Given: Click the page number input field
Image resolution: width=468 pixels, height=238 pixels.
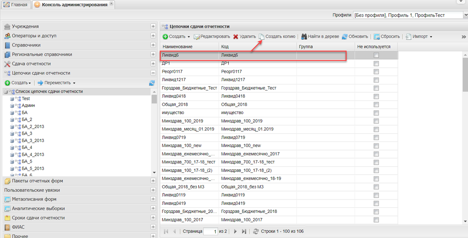Looking at the screenshot, I should click(x=211, y=231).
